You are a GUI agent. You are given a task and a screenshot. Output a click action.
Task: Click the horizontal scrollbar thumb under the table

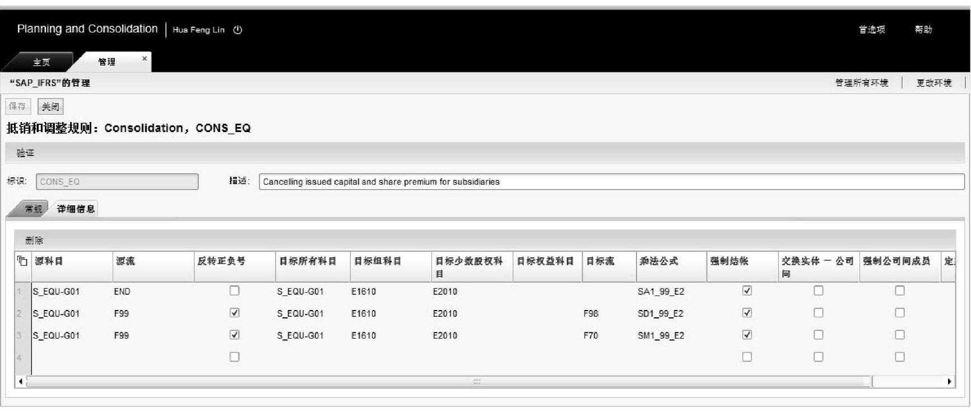(x=449, y=382)
